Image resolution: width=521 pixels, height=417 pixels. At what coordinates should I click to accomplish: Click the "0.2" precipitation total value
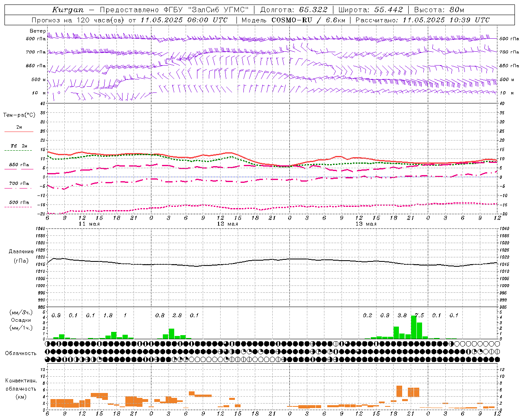367,316
